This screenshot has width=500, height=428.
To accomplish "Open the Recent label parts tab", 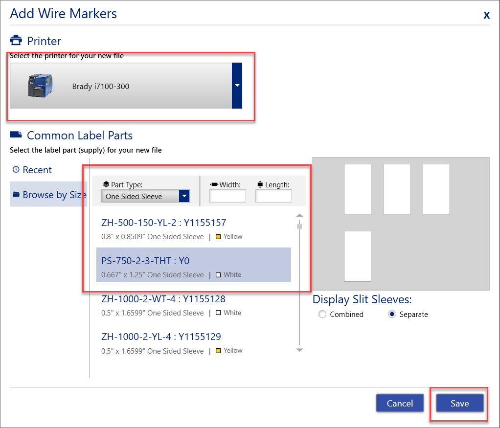I will 37,170.
